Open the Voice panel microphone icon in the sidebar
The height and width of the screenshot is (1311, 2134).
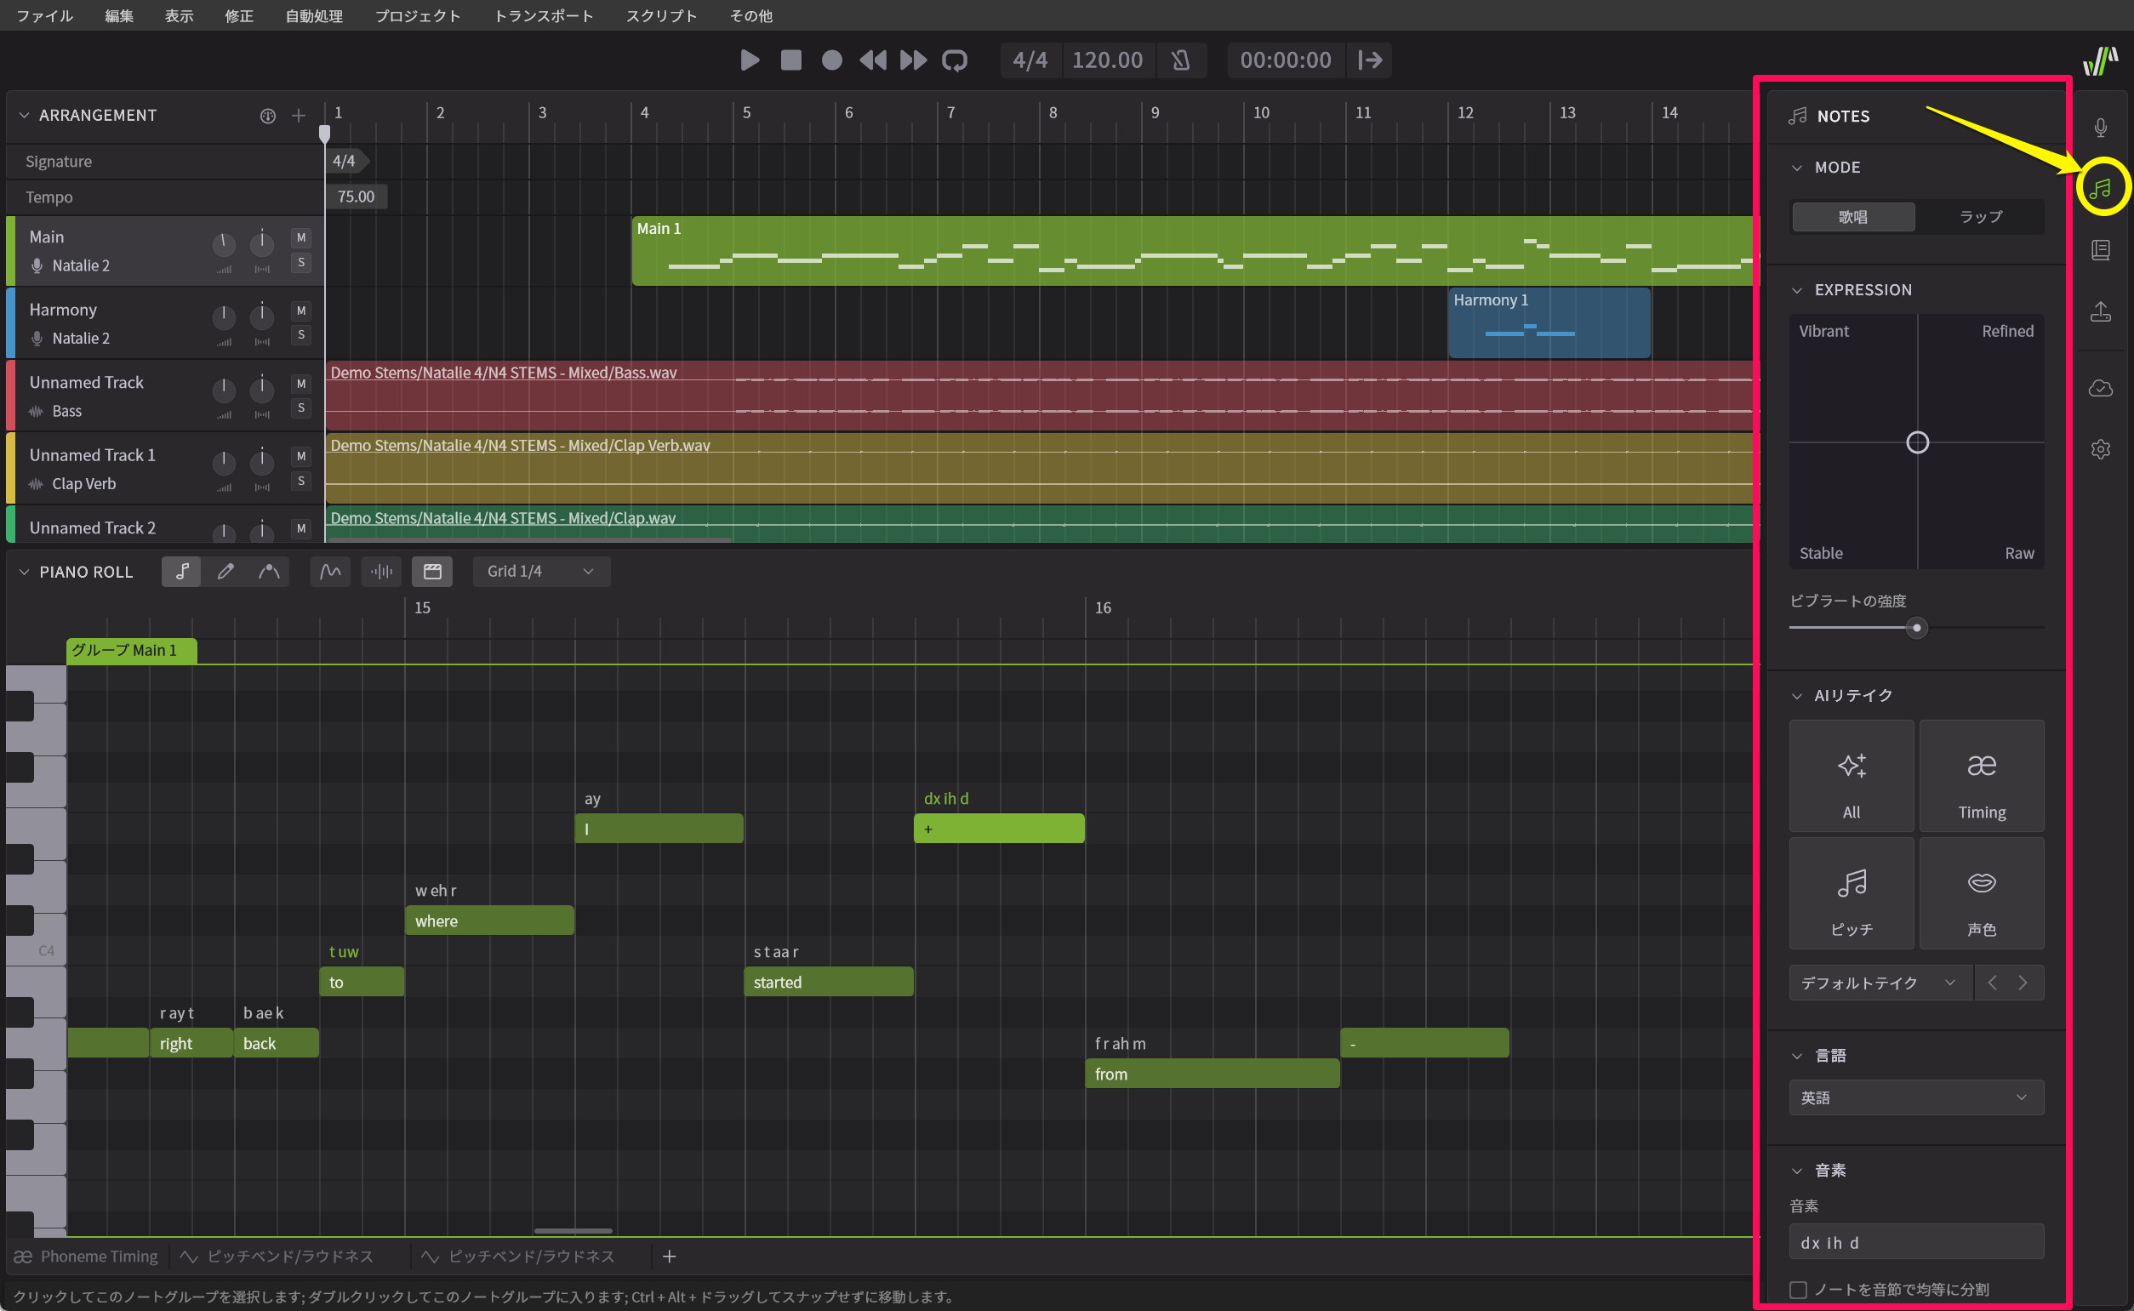point(2100,128)
